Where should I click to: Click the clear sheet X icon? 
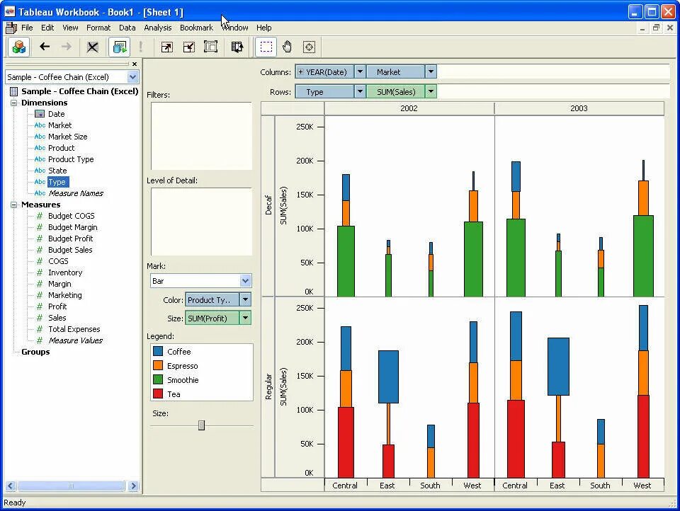[x=92, y=47]
